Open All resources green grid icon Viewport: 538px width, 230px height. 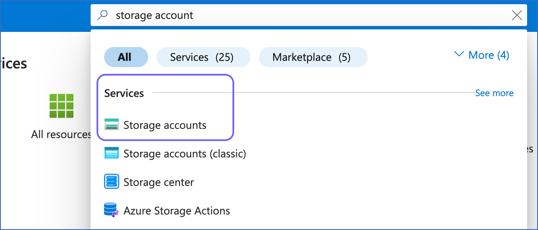(x=61, y=106)
